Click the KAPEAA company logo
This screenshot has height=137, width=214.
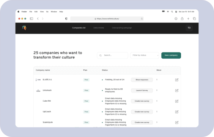tap(38, 80)
